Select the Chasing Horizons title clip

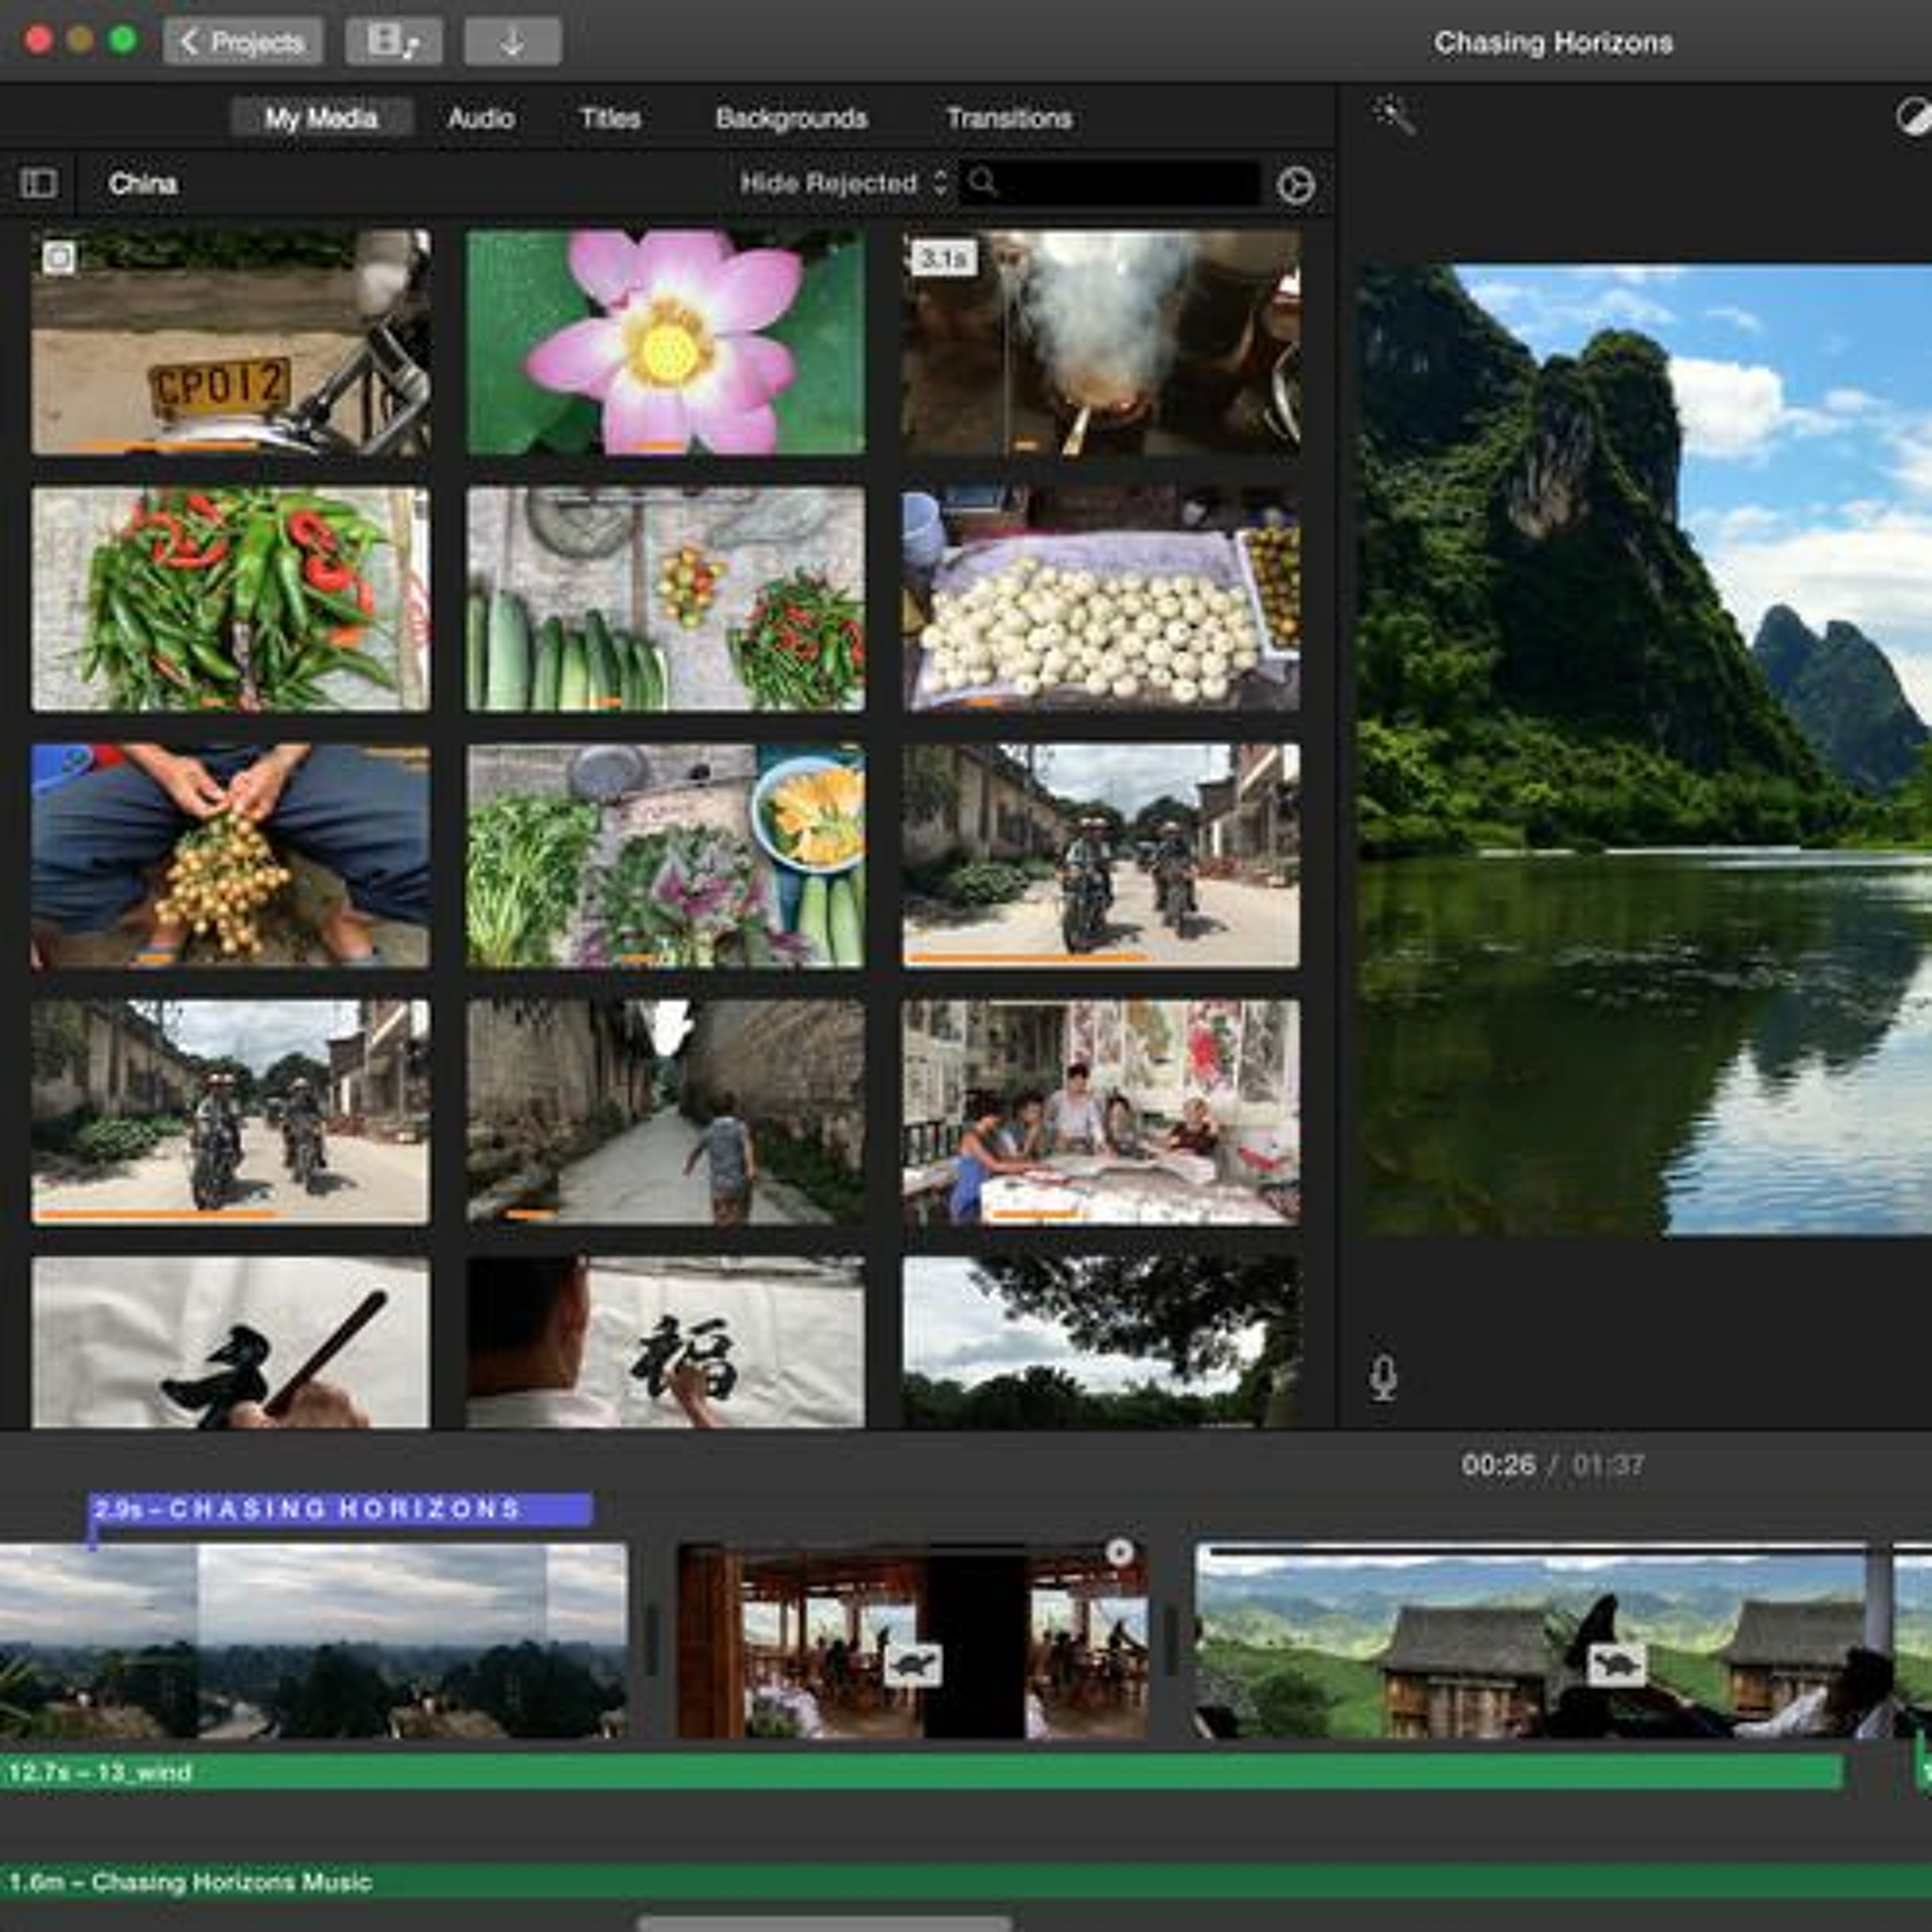click(x=340, y=1509)
